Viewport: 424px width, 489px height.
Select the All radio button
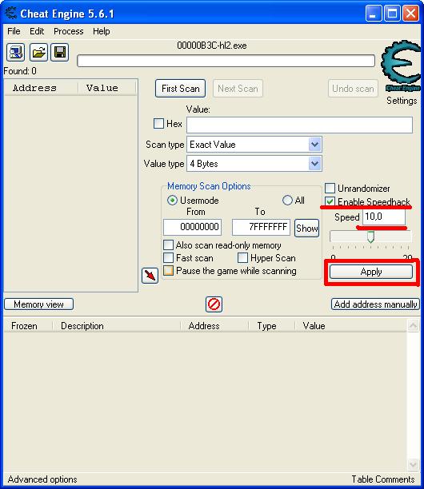point(287,201)
